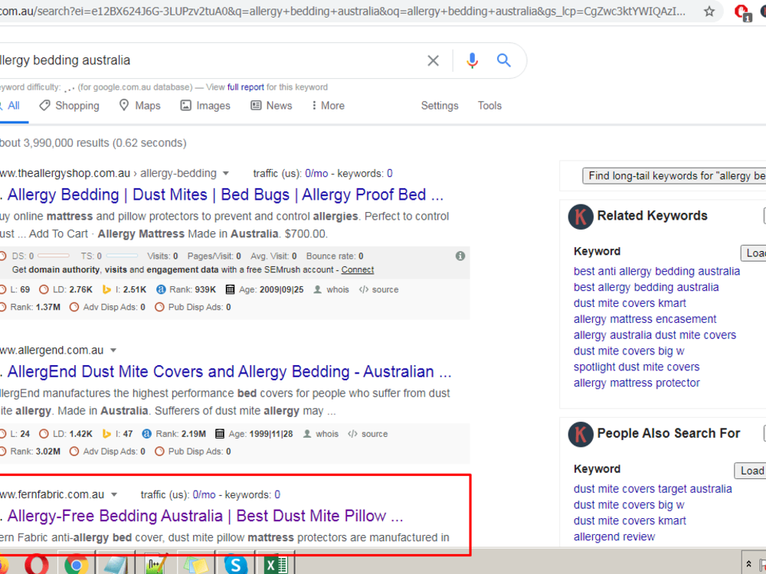Viewport: 766px width, 574px height.
Task: Open the full report link for keyword difficulty
Action: (246, 87)
